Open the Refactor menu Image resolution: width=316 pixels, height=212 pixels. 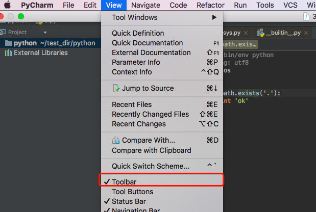210,5
